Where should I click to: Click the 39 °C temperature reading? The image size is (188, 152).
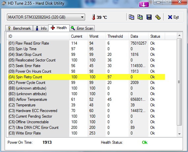[102, 17]
